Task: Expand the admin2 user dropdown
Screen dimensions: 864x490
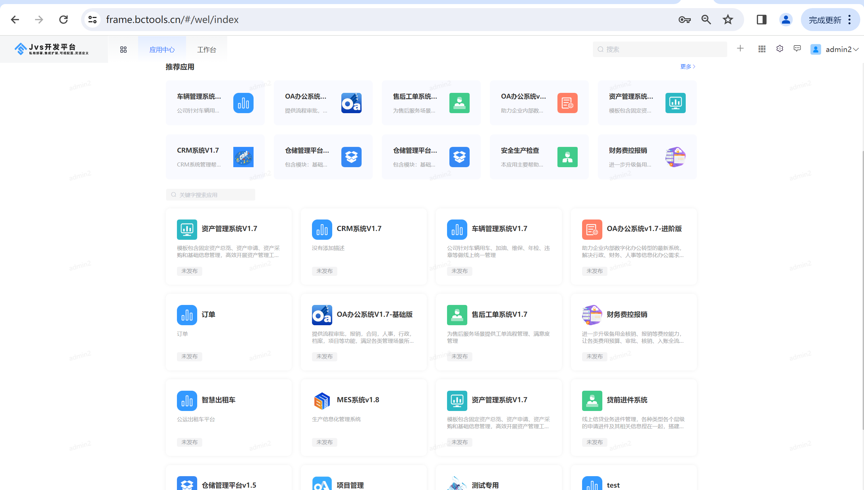Action: coord(835,49)
